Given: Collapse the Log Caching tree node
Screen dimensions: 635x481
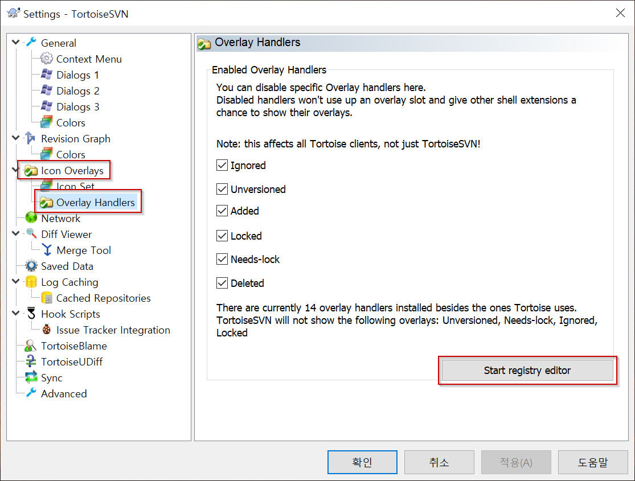Looking at the screenshot, I should [x=16, y=281].
